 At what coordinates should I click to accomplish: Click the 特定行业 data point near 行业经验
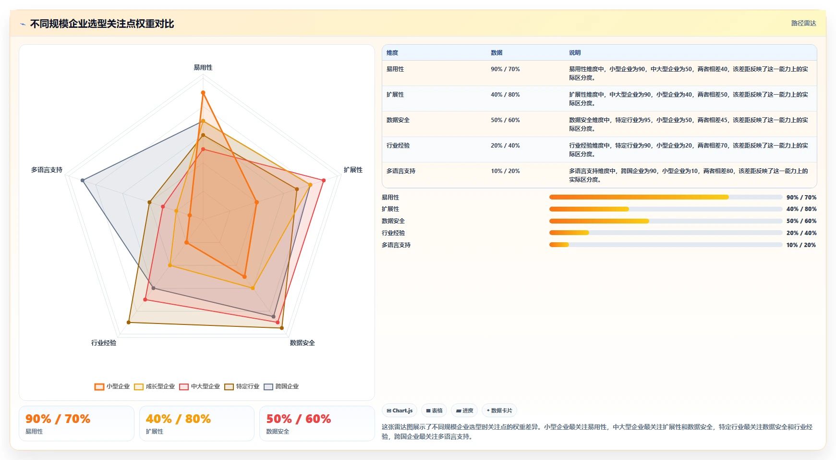point(129,322)
